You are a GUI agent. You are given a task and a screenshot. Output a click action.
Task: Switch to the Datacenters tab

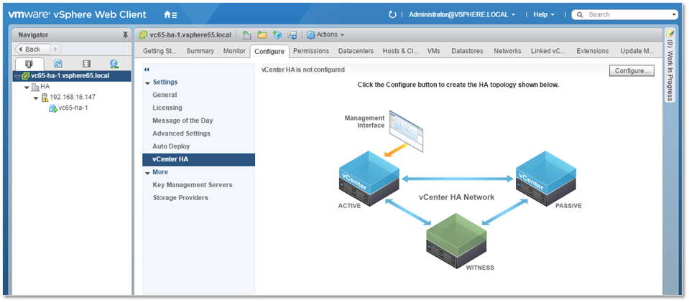[356, 51]
